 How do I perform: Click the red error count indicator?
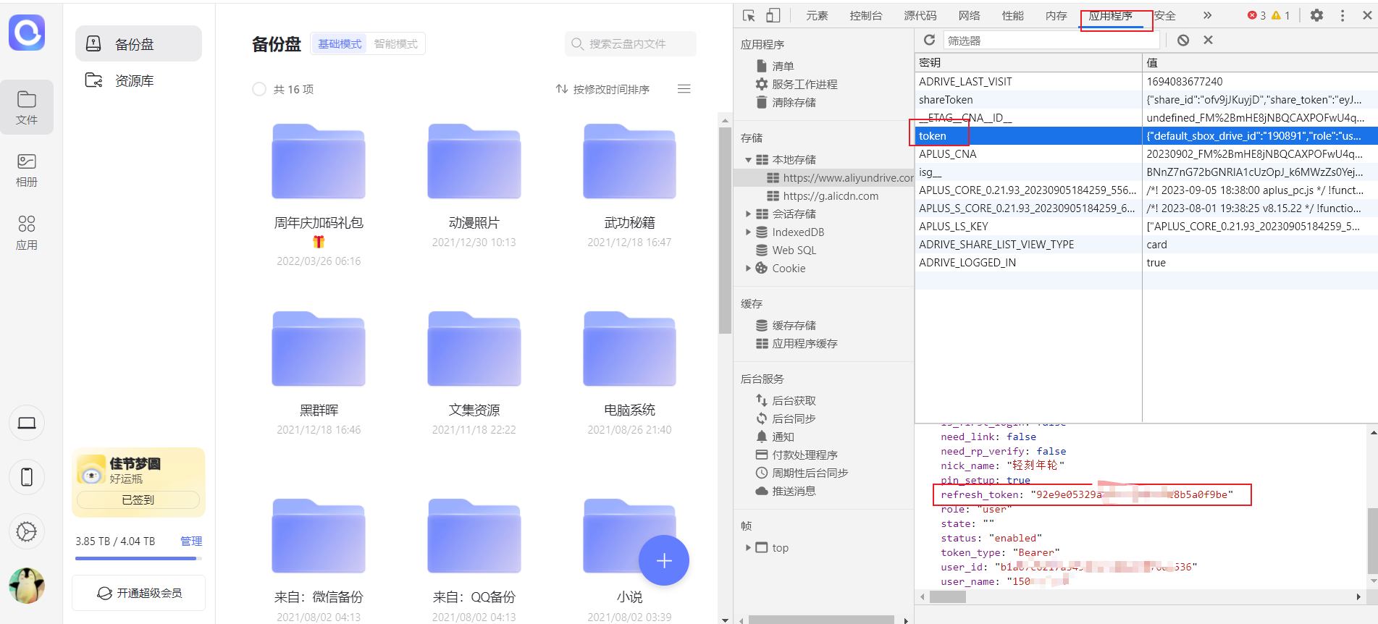pyautogui.click(x=1257, y=15)
